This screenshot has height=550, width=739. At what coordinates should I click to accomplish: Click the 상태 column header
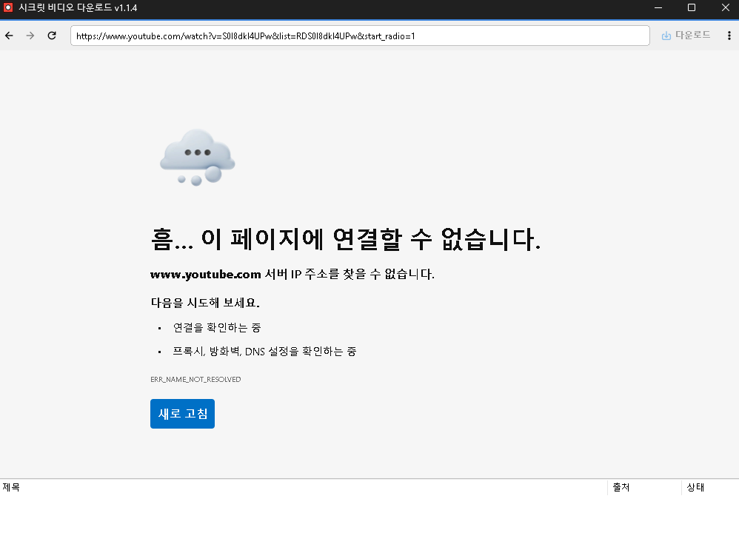pos(695,487)
